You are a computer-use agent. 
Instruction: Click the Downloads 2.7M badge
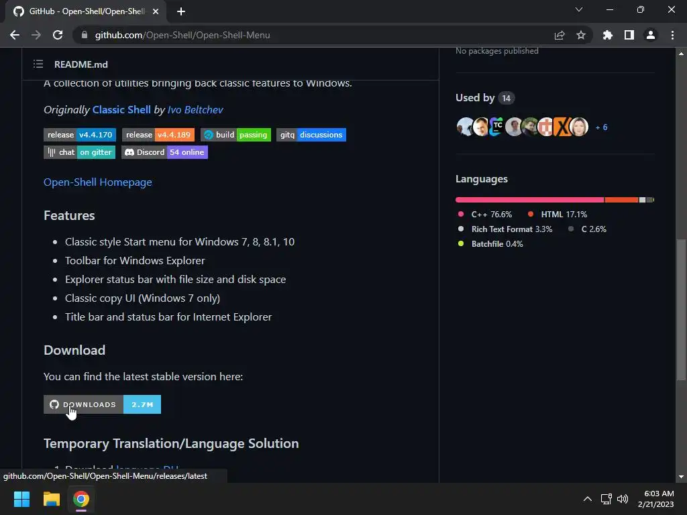[x=102, y=404]
